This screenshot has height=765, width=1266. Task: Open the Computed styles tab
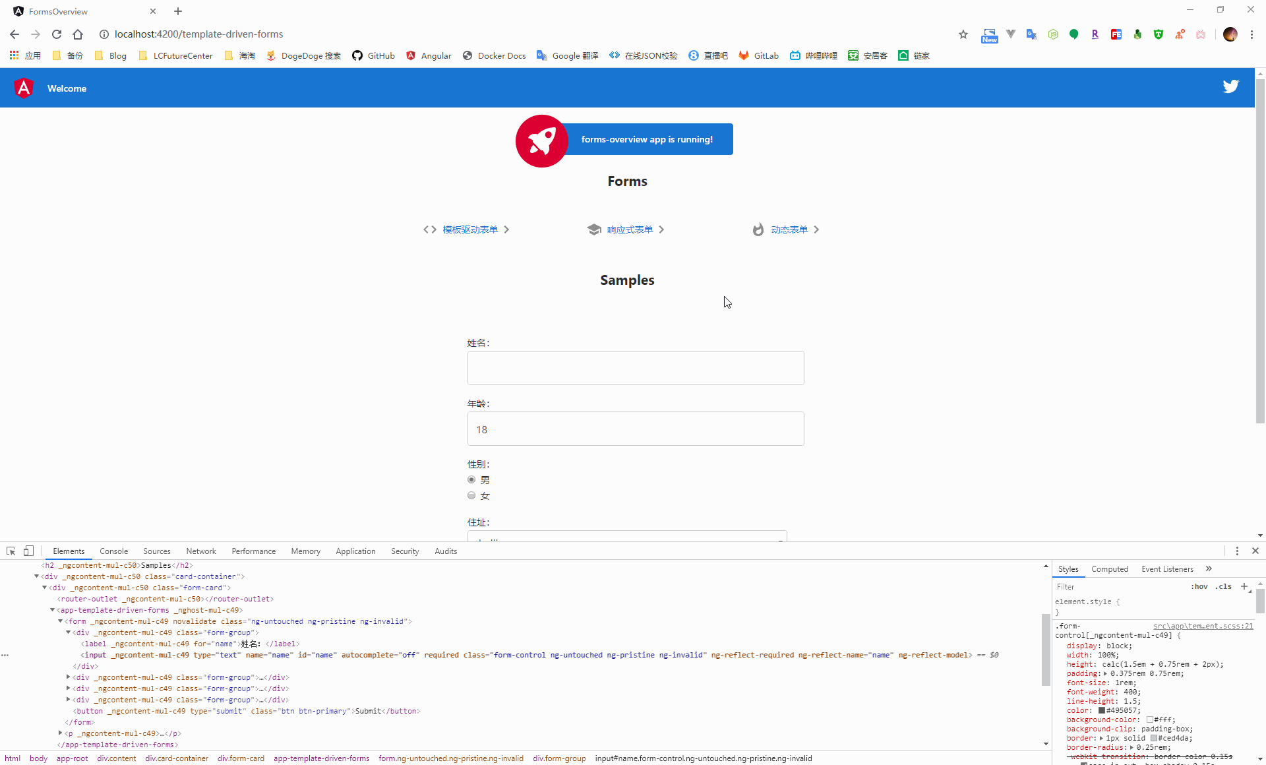pos(1110,569)
